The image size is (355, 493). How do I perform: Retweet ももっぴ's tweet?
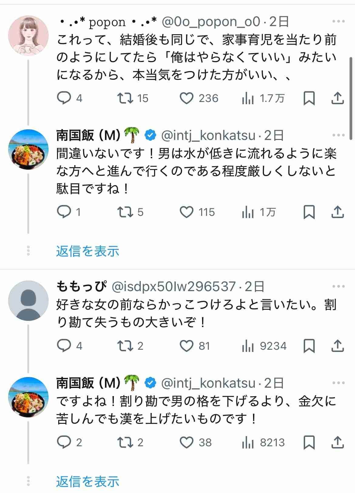tap(125, 346)
